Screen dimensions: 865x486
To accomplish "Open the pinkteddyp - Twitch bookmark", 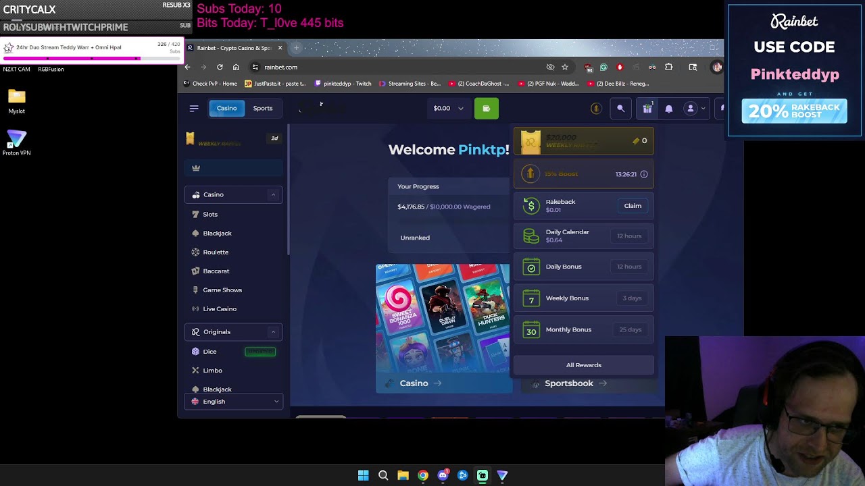I will (343, 84).
